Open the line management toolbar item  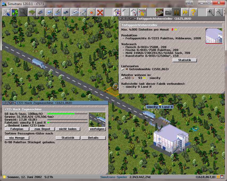click(117, 12)
